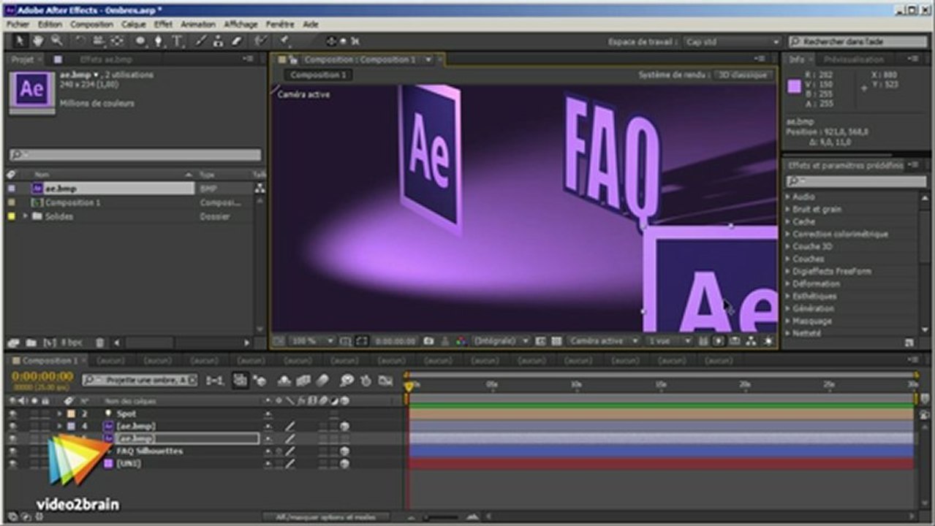Expand the Spot layer properties
The height and width of the screenshot is (526, 935).
point(60,413)
